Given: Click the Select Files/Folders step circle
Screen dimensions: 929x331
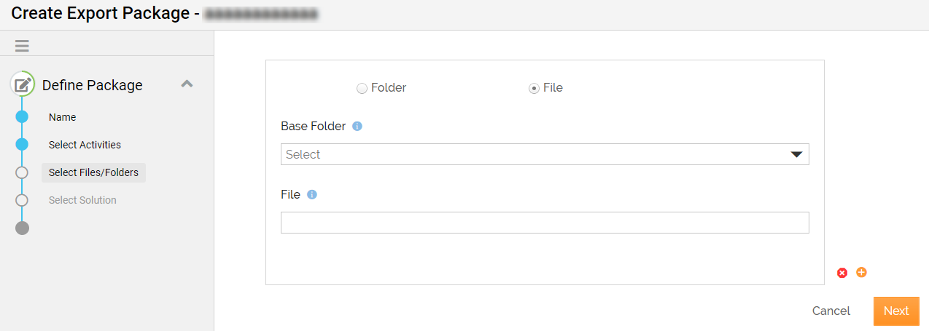Looking at the screenshot, I should [x=22, y=172].
